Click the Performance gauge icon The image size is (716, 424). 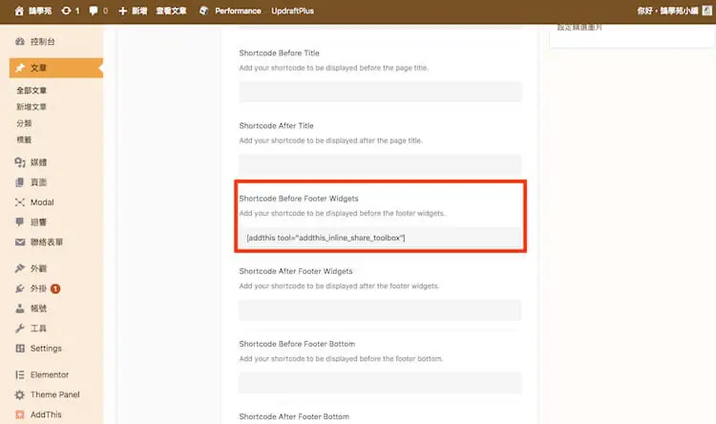203,11
